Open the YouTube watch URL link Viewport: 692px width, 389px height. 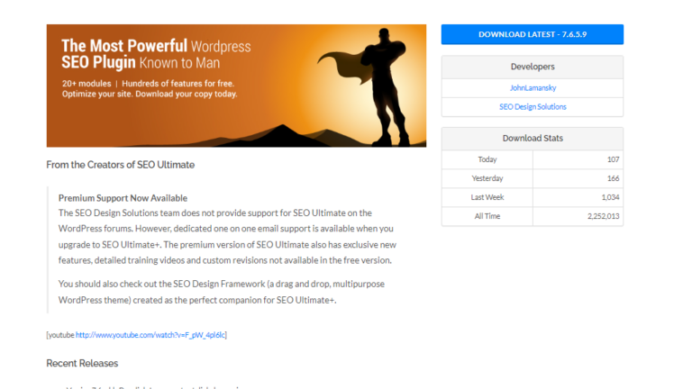coord(150,335)
